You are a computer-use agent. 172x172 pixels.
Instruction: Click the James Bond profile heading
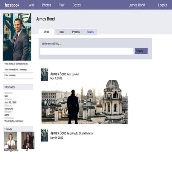pyautogui.click(x=46, y=19)
